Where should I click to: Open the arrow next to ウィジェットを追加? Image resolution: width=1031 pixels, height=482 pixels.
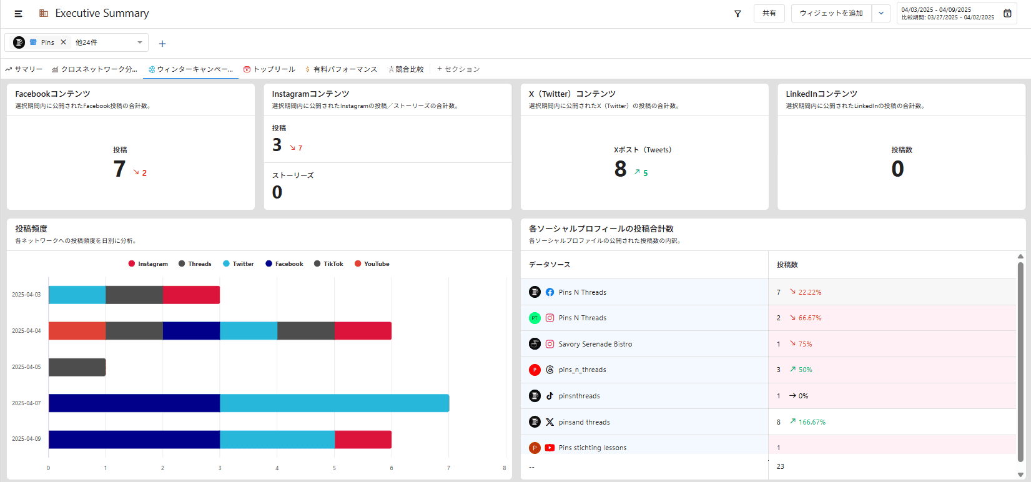tap(881, 13)
